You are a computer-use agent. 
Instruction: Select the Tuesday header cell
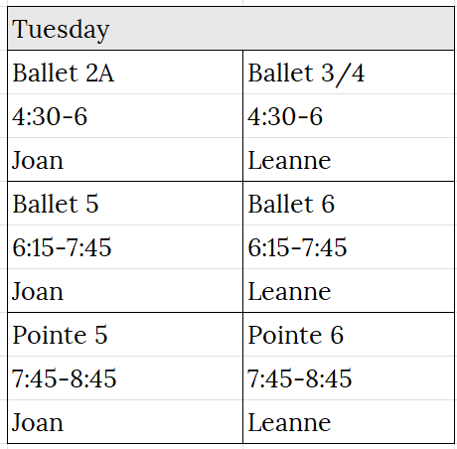coord(230,29)
